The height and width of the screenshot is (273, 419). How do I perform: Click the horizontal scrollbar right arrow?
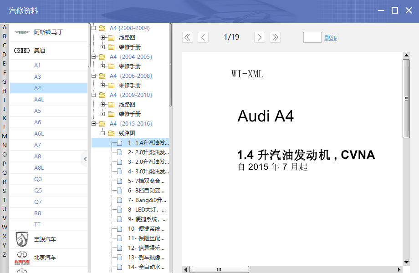click(399, 269)
